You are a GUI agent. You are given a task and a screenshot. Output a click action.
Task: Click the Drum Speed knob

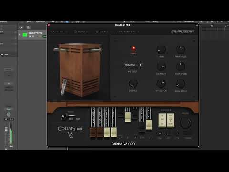coord(180,66)
